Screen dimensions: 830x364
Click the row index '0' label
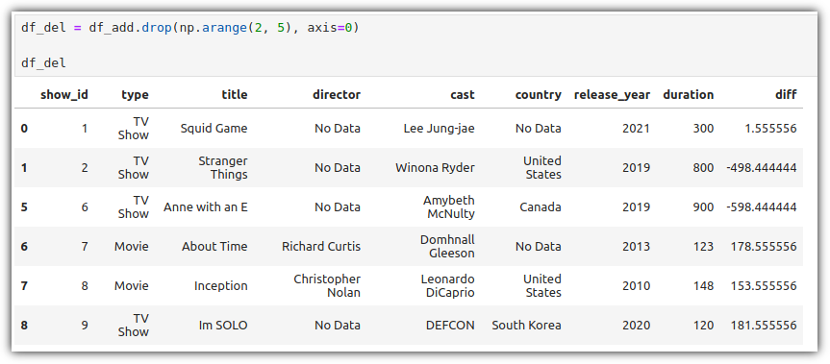(x=24, y=129)
